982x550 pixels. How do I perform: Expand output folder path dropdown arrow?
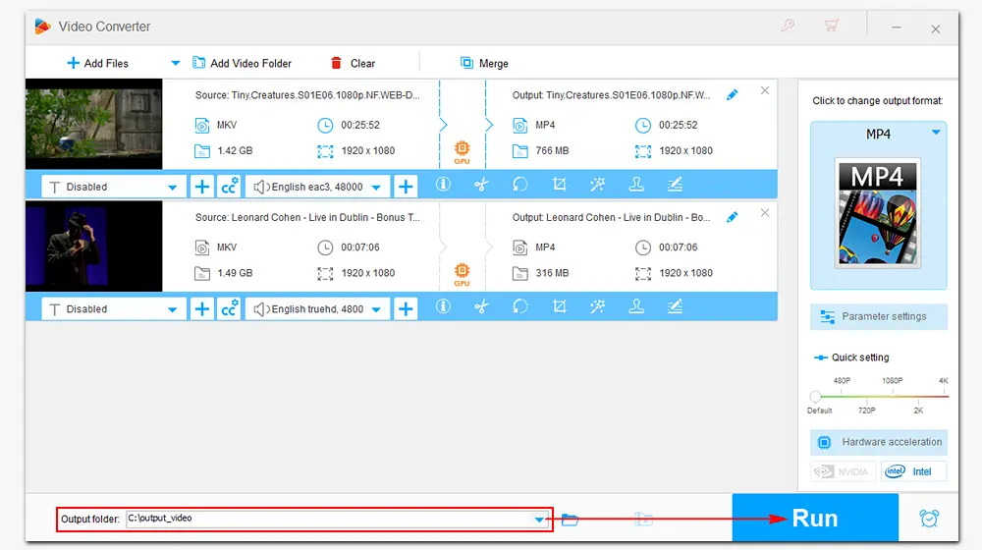click(x=539, y=520)
